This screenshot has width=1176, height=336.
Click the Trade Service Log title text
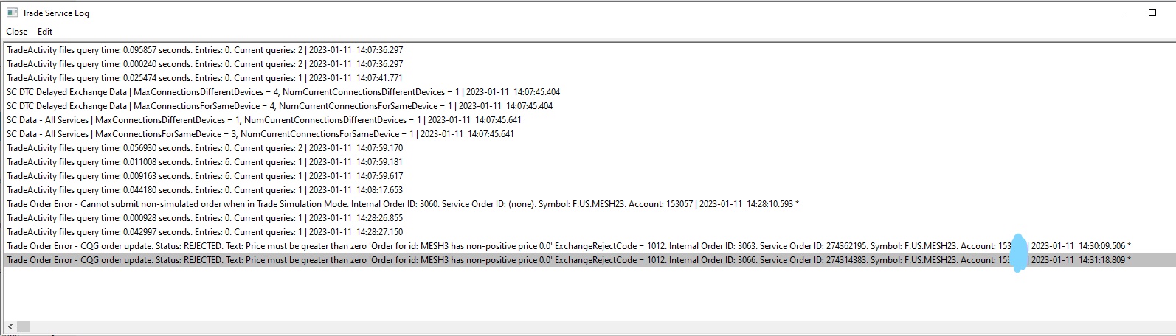coord(55,13)
